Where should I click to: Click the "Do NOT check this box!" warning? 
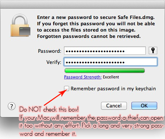(x=49, y=110)
